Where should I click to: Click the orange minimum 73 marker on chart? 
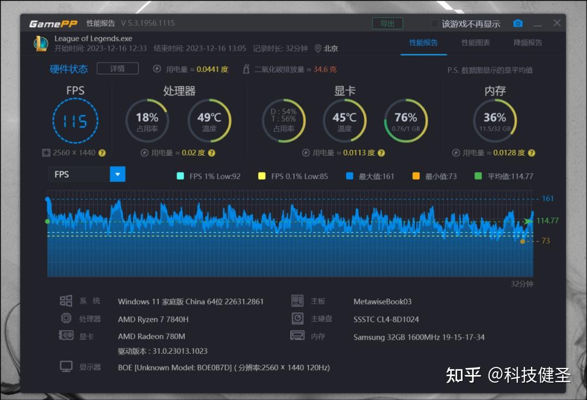coord(522,242)
